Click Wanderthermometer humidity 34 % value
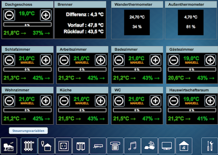The image size is (218, 155). click(137, 27)
